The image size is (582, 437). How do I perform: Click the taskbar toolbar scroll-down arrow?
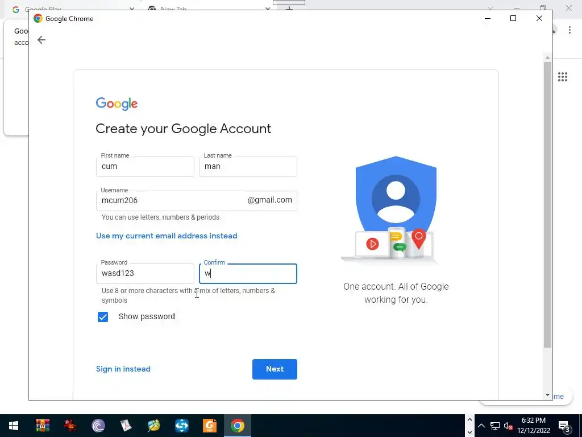pos(469,432)
